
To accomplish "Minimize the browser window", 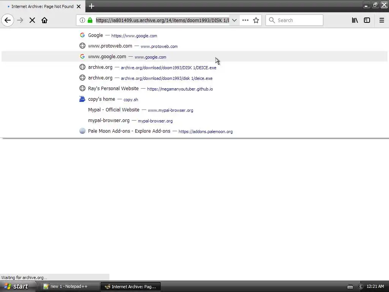I will click(x=366, y=5).
